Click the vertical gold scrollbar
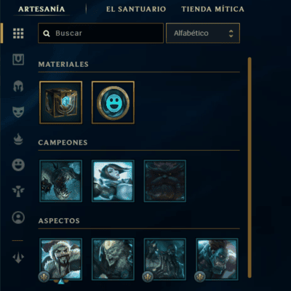 (x=250, y=167)
